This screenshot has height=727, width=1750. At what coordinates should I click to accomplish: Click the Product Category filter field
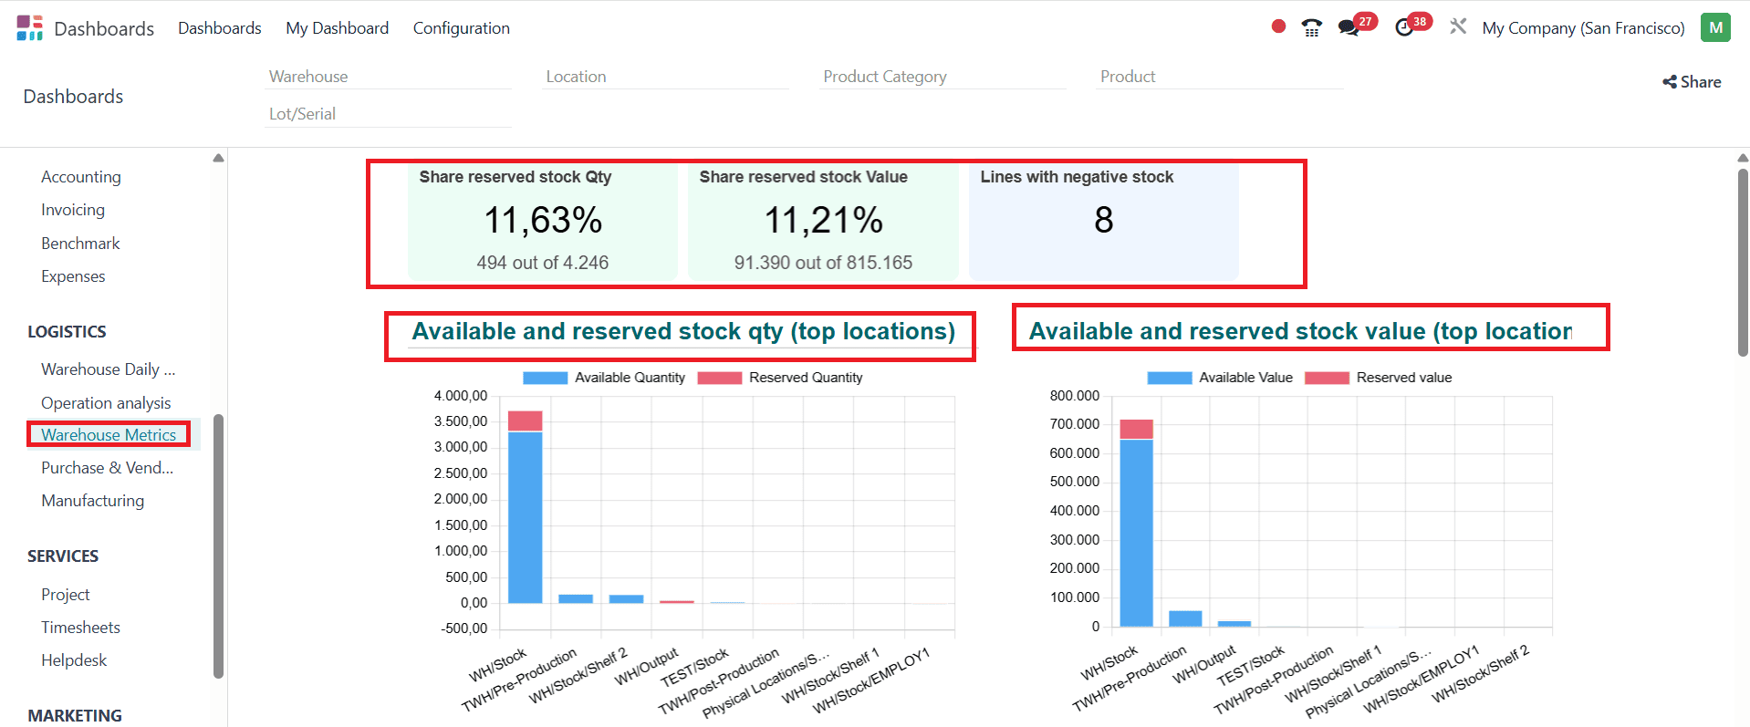click(x=943, y=77)
